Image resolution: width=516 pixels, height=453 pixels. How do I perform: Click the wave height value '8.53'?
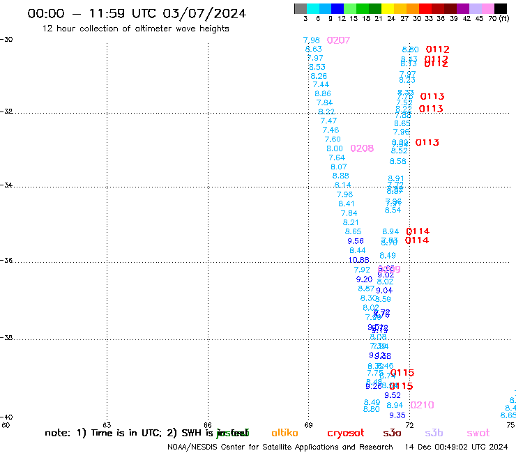[x=317, y=67]
